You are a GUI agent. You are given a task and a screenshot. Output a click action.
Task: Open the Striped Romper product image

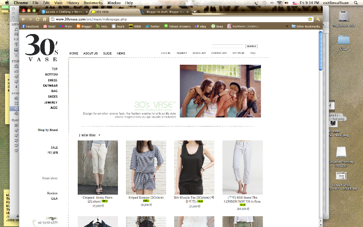pos(146,167)
